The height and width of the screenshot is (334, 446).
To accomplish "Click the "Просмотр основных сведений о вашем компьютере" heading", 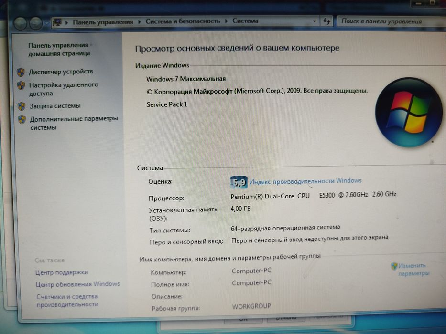I will [237, 48].
